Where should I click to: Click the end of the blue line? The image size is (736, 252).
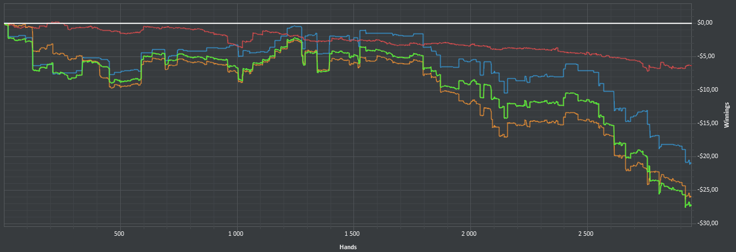(691, 163)
